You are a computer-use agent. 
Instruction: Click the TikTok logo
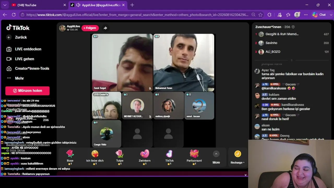pyautogui.click(x=18, y=27)
